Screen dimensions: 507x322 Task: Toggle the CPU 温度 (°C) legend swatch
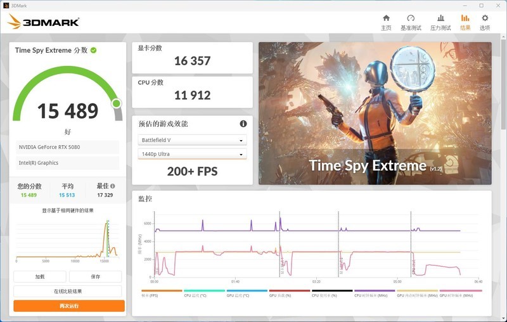[204, 291]
